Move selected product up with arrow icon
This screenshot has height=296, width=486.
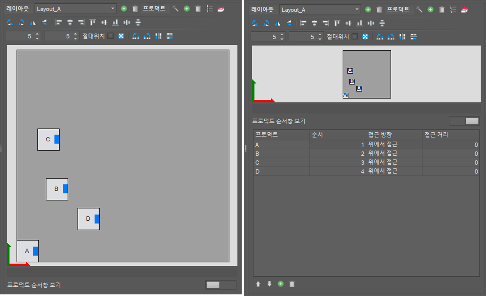click(258, 284)
